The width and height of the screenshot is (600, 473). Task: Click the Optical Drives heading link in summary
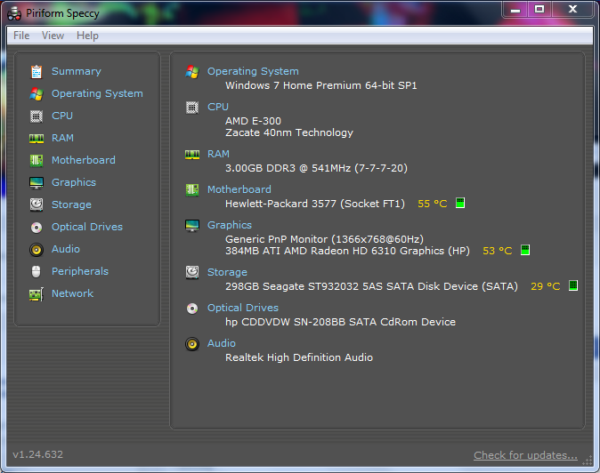tap(243, 308)
